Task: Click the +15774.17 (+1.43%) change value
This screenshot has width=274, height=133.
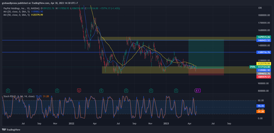Action: pos(109,8)
